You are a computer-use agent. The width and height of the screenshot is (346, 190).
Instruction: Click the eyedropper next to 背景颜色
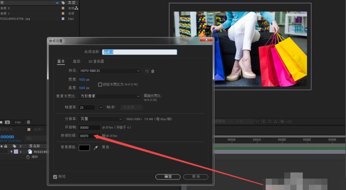point(96,147)
